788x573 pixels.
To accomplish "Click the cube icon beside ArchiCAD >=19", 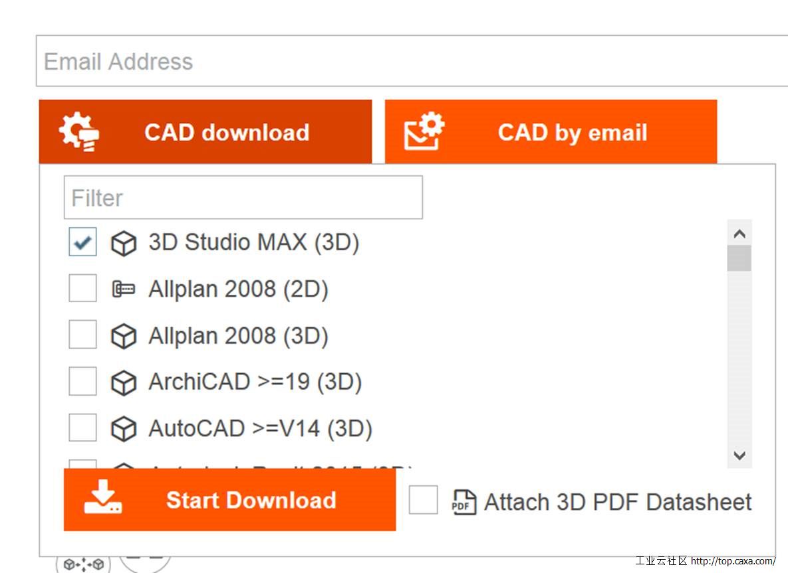I will [x=124, y=383].
